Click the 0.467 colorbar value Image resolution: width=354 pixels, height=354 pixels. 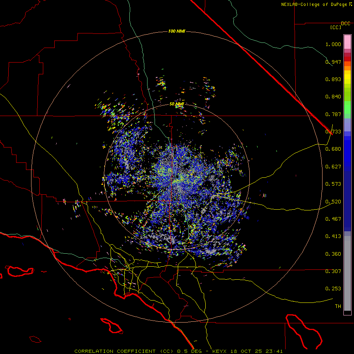[333, 219]
